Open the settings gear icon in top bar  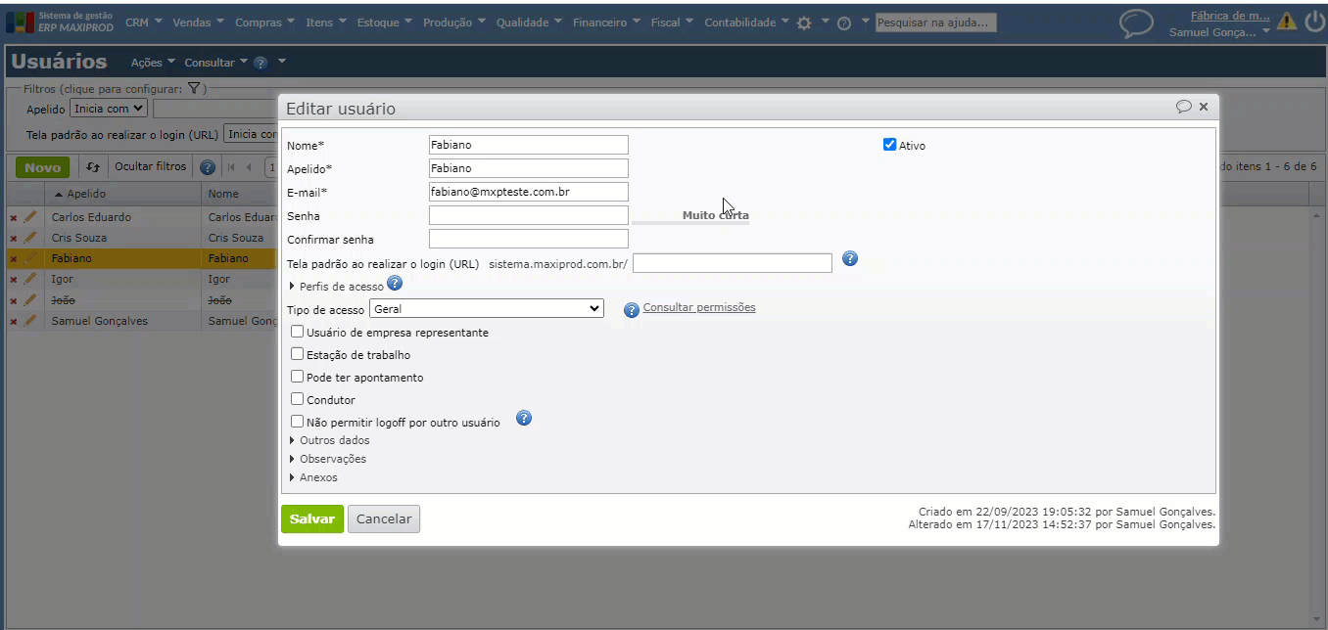tap(804, 22)
